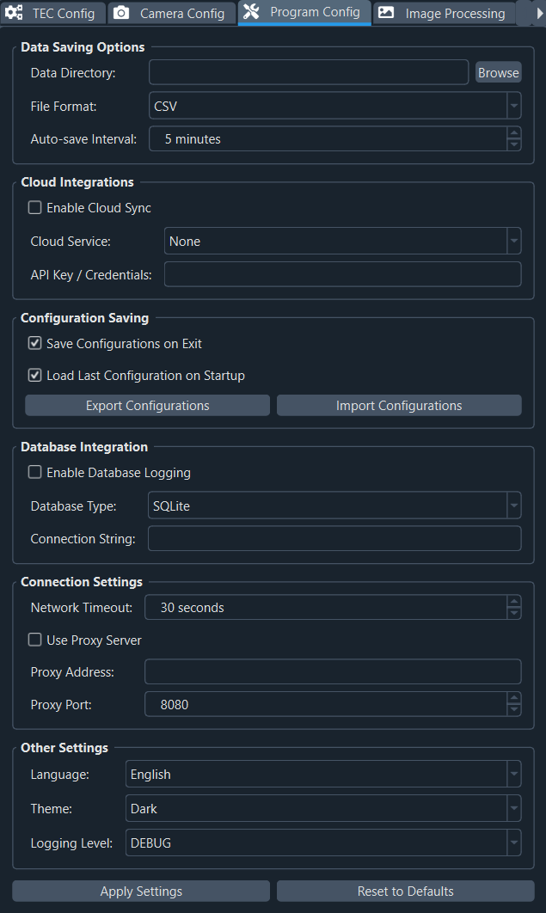Open the Logging Level dropdown
This screenshot has height=913, width=546.
[323, 843]
